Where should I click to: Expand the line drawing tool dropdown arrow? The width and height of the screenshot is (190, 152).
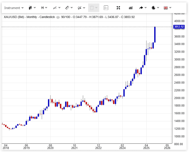[59, 8]
